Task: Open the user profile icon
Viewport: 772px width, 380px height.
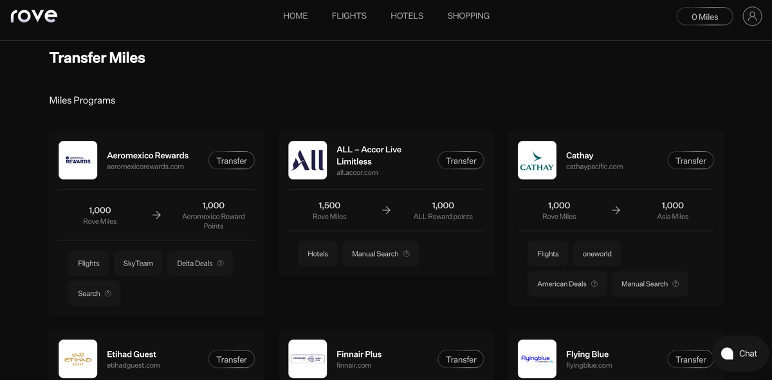Action: point(752,16)
